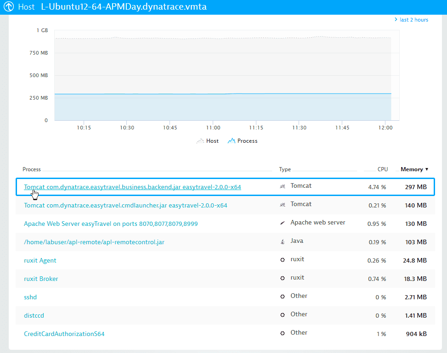447x353 pixels.
Task: Click the 24.8 MB memory value
Action: (415, 260)
